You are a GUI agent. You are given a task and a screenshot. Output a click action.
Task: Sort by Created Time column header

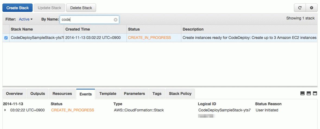tap(78, 29)
